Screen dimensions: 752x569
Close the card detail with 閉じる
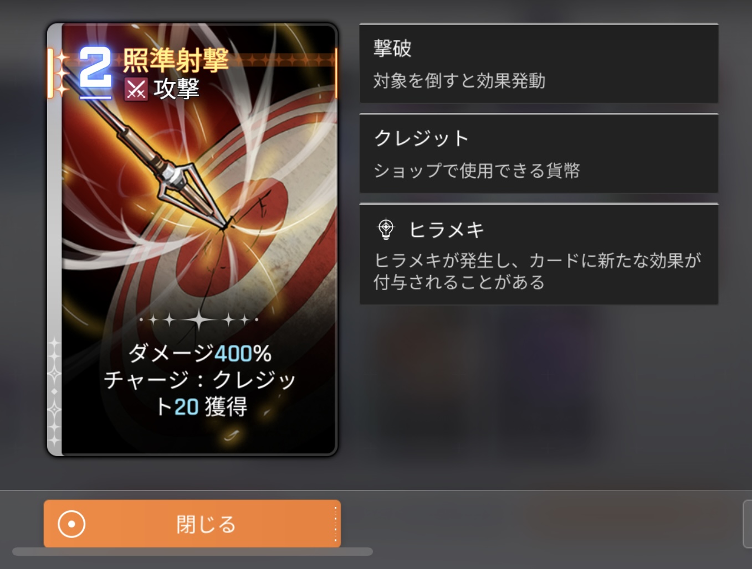[x=192, y=524]
